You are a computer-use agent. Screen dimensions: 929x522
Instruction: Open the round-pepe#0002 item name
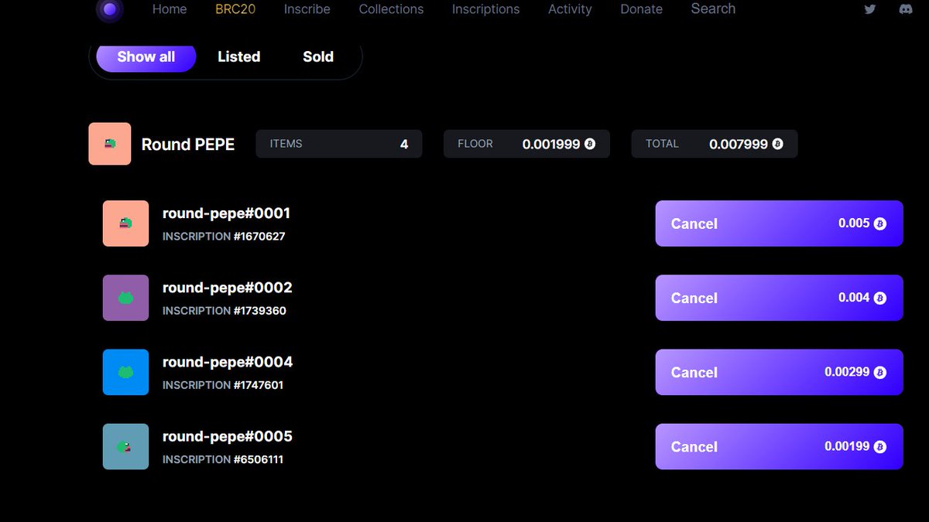click(228, 288)
